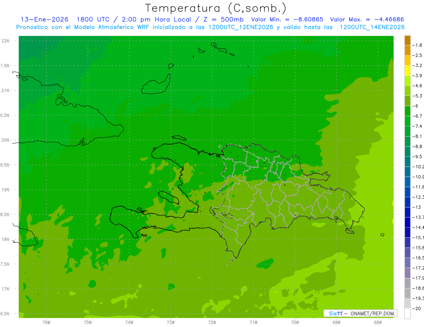424x327 pixels.
Task: Click light green swatch between -4.6 and -5.3
Action: coord(407,91)
